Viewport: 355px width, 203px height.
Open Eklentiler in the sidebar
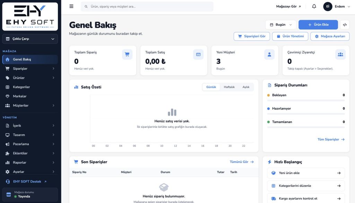(x=30, y=153)
